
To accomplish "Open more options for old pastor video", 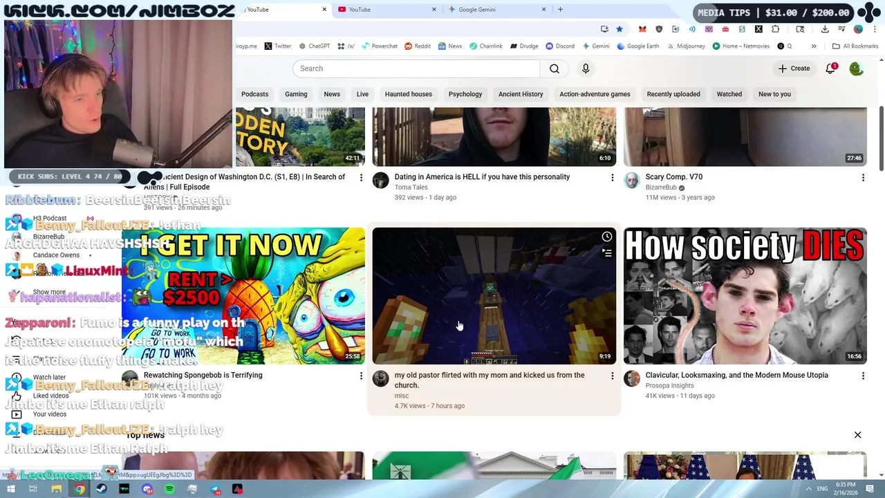I will (612, 376).
